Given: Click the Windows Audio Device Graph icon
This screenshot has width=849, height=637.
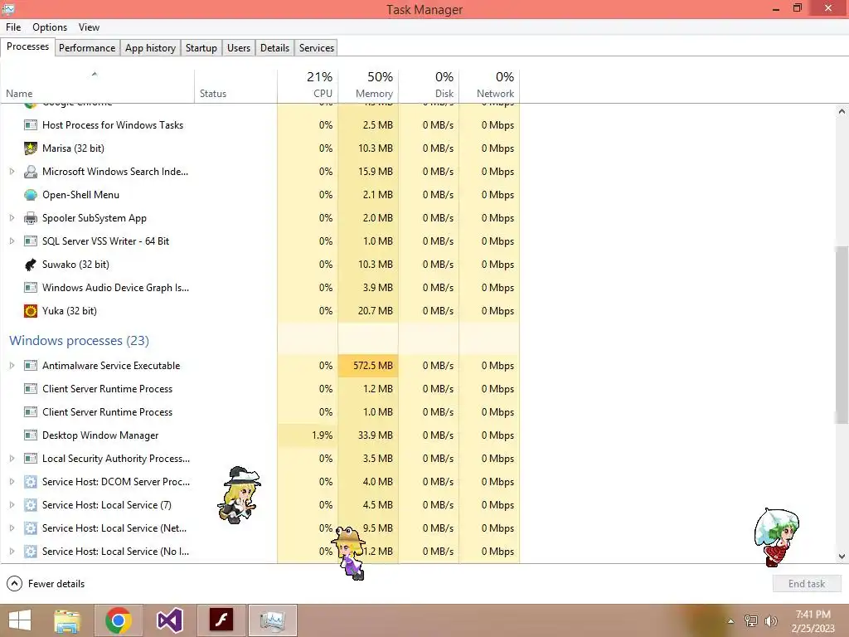Looking at the screenshot, I should coord(31,288).
